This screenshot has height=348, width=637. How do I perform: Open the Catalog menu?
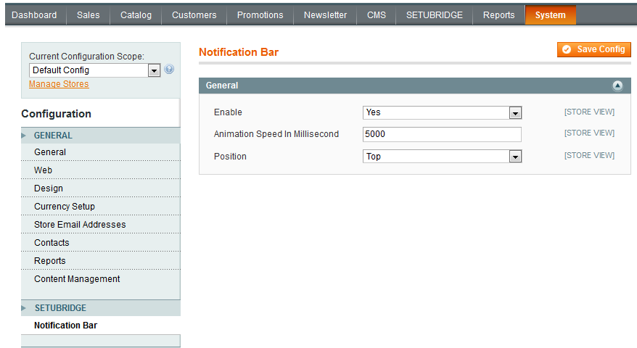(136, 15)
